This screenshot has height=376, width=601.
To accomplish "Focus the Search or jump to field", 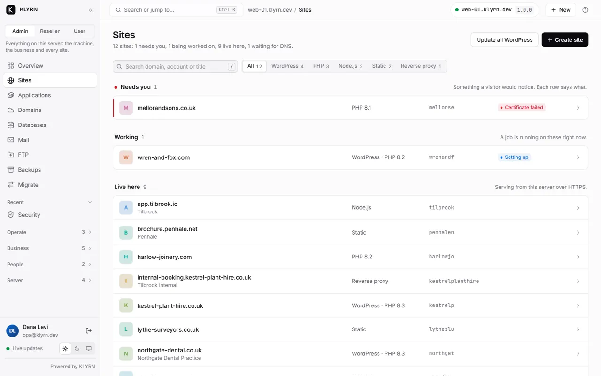I will (x=176, y=10).
